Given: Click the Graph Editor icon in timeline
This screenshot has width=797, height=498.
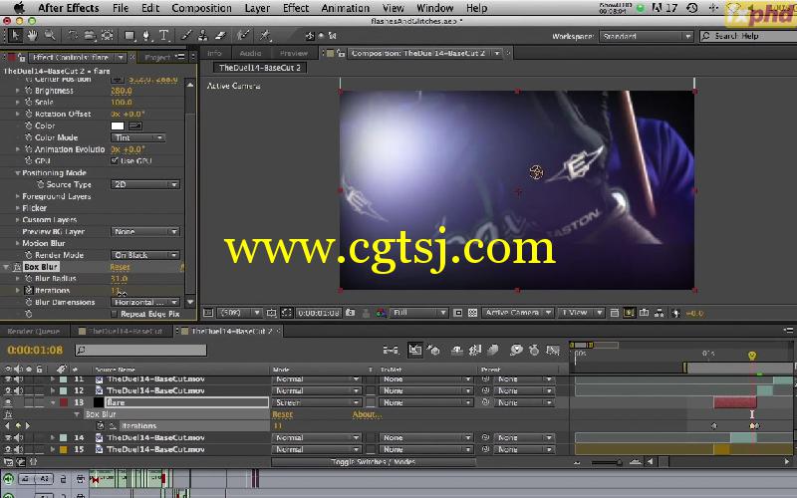Looking at the screenshot, I should click(x=553, y=351).
